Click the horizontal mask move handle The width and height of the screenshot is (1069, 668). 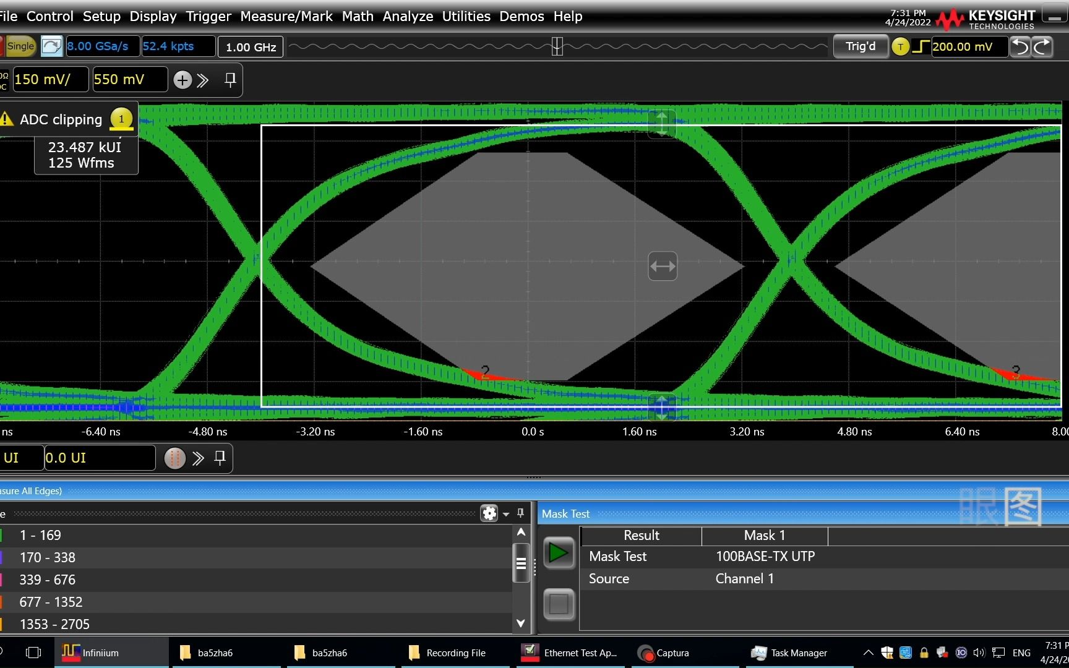[663, 267]
